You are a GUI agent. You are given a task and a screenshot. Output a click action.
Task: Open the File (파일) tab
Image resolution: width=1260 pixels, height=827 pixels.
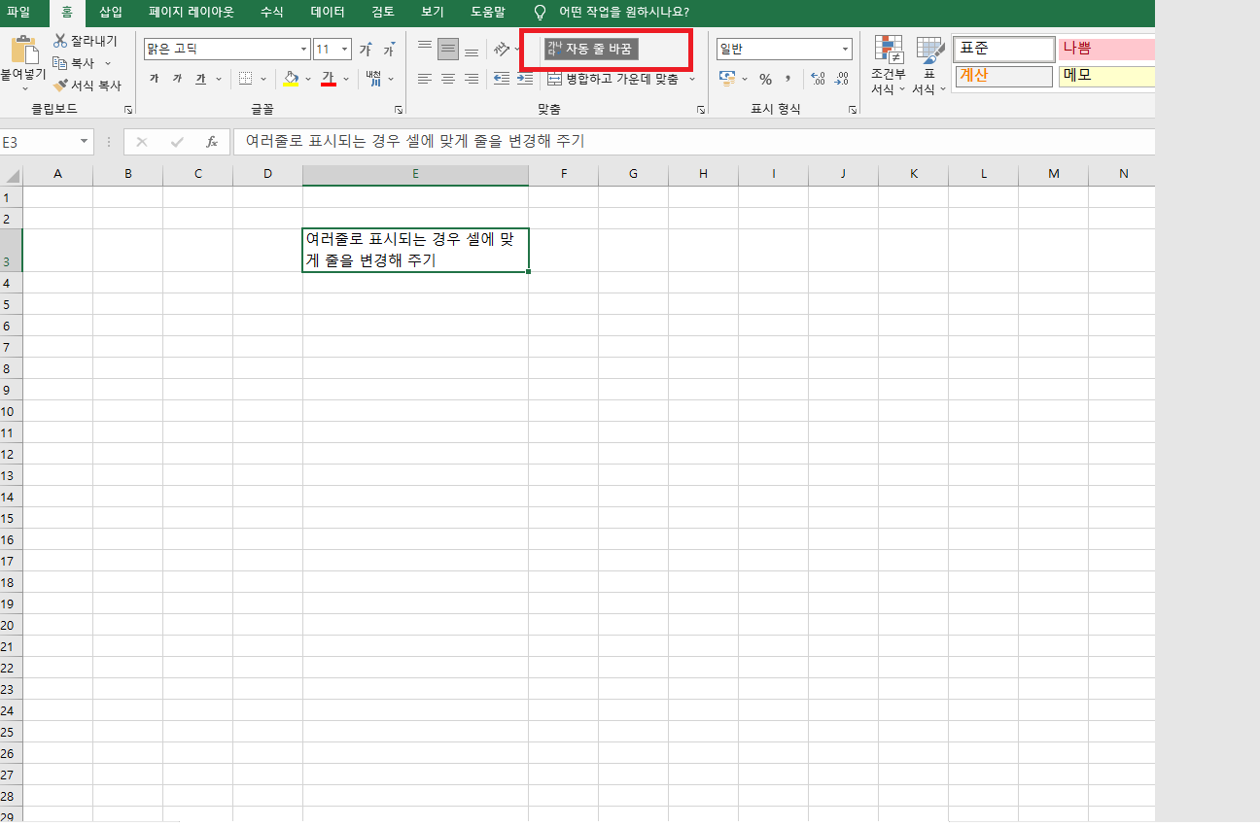click(x=19, y=13)
